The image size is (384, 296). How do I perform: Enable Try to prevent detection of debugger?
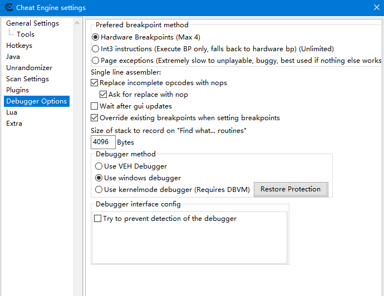point(98,219)
